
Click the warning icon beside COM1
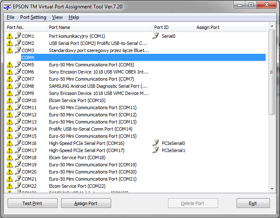pyautogui.click(x=9, y=36)
